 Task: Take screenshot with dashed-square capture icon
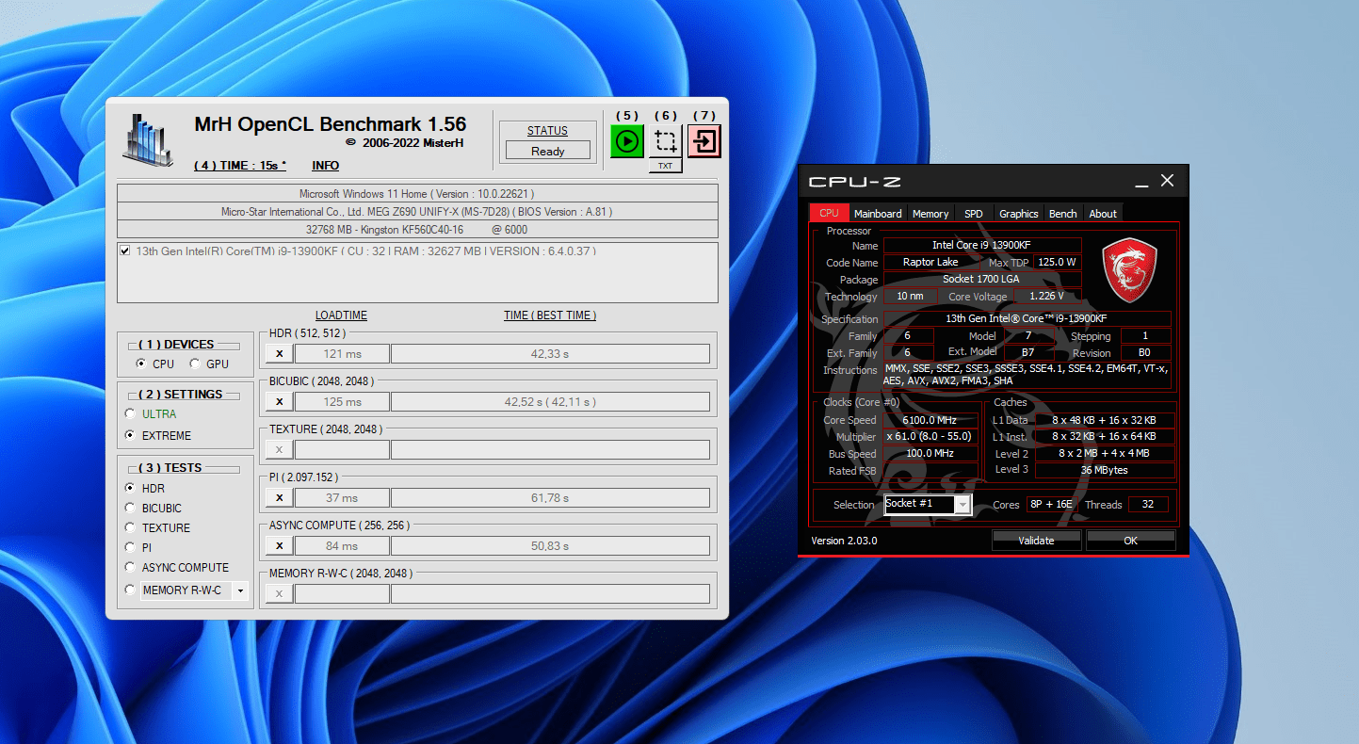click(665, 141)
